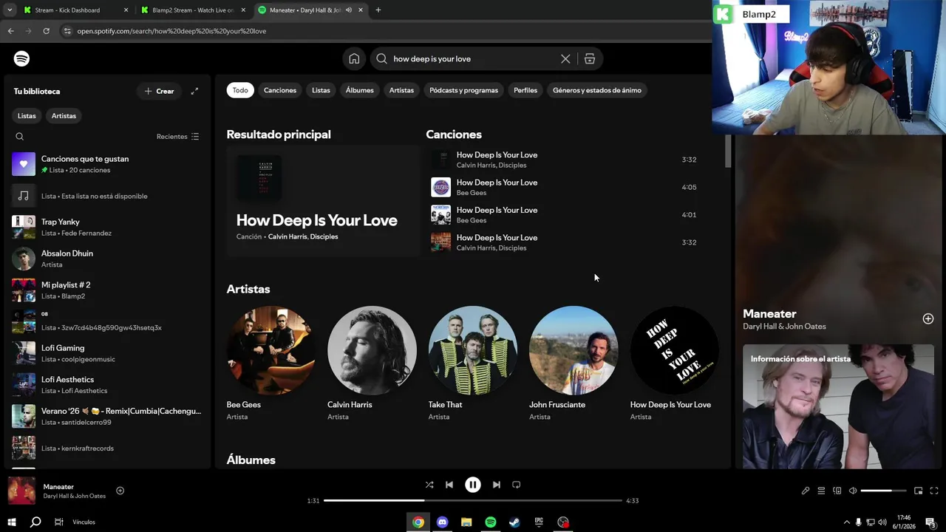Screen dimensions: 946x532
Task: Expand Tu biblioteca to full view
Action: pyautogui.click(x=194, y=91)
